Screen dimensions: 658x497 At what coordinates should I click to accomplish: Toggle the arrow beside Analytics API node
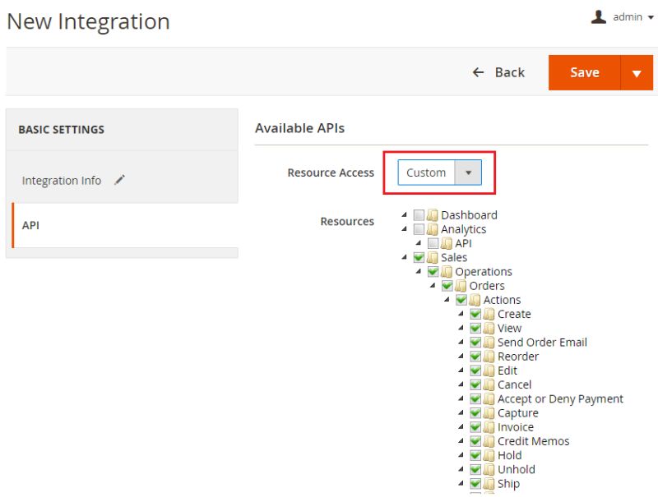(419, 243)
